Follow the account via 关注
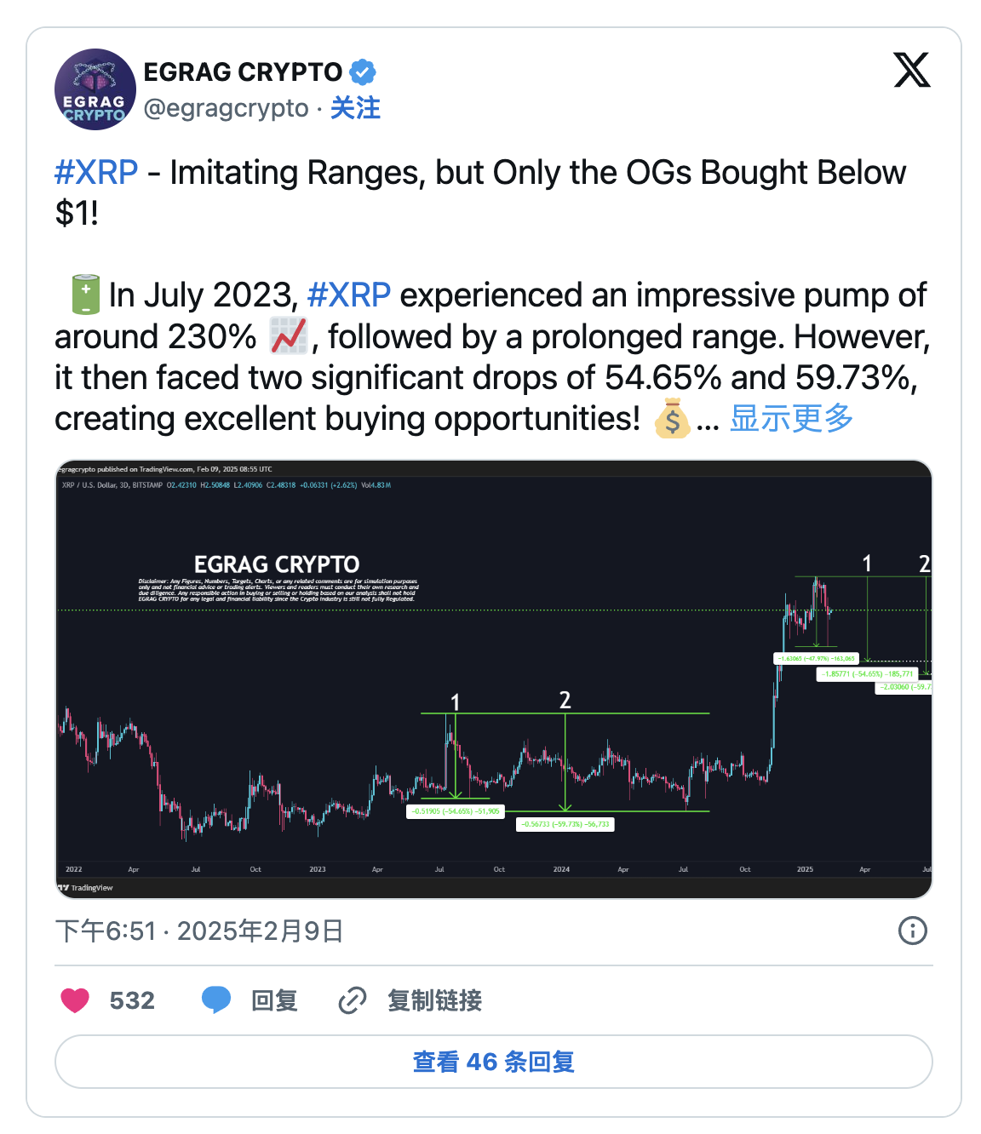The height and width of the screenshot is (1134, 981). [x=355, y=108]
